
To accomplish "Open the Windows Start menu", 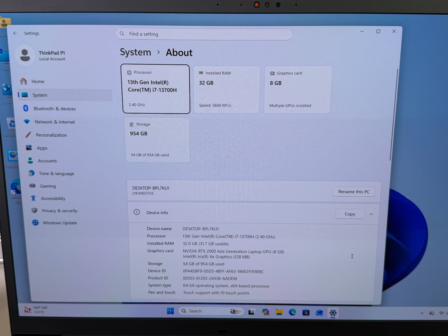I will 170,311.
